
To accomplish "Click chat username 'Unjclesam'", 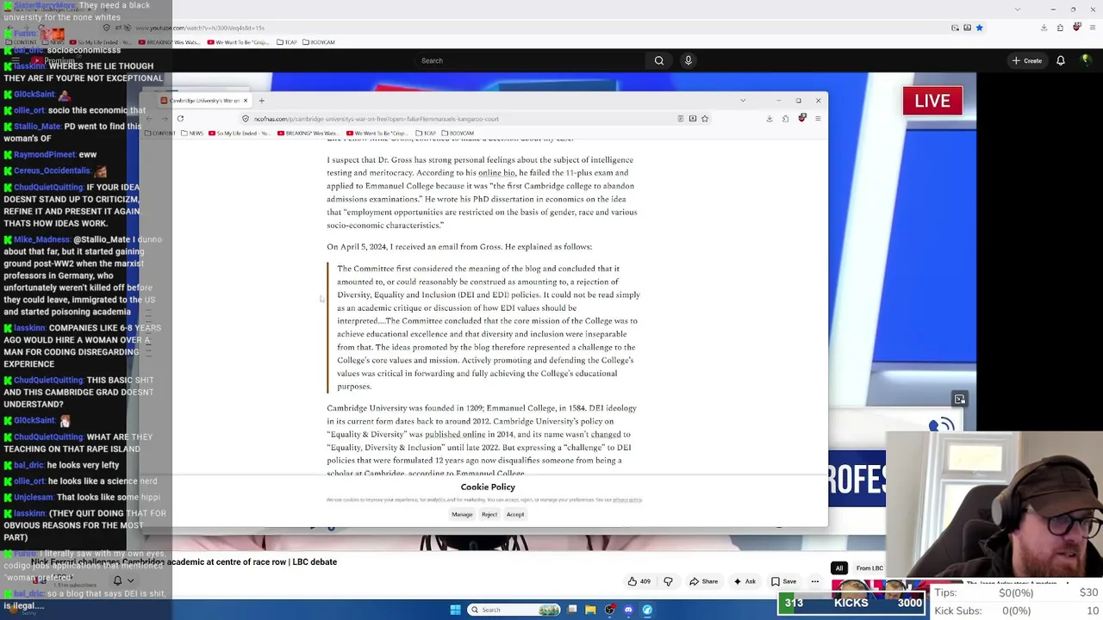I will point(33,498).
